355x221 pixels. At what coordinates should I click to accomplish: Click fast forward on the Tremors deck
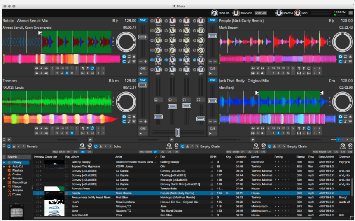tap(46, 128)
